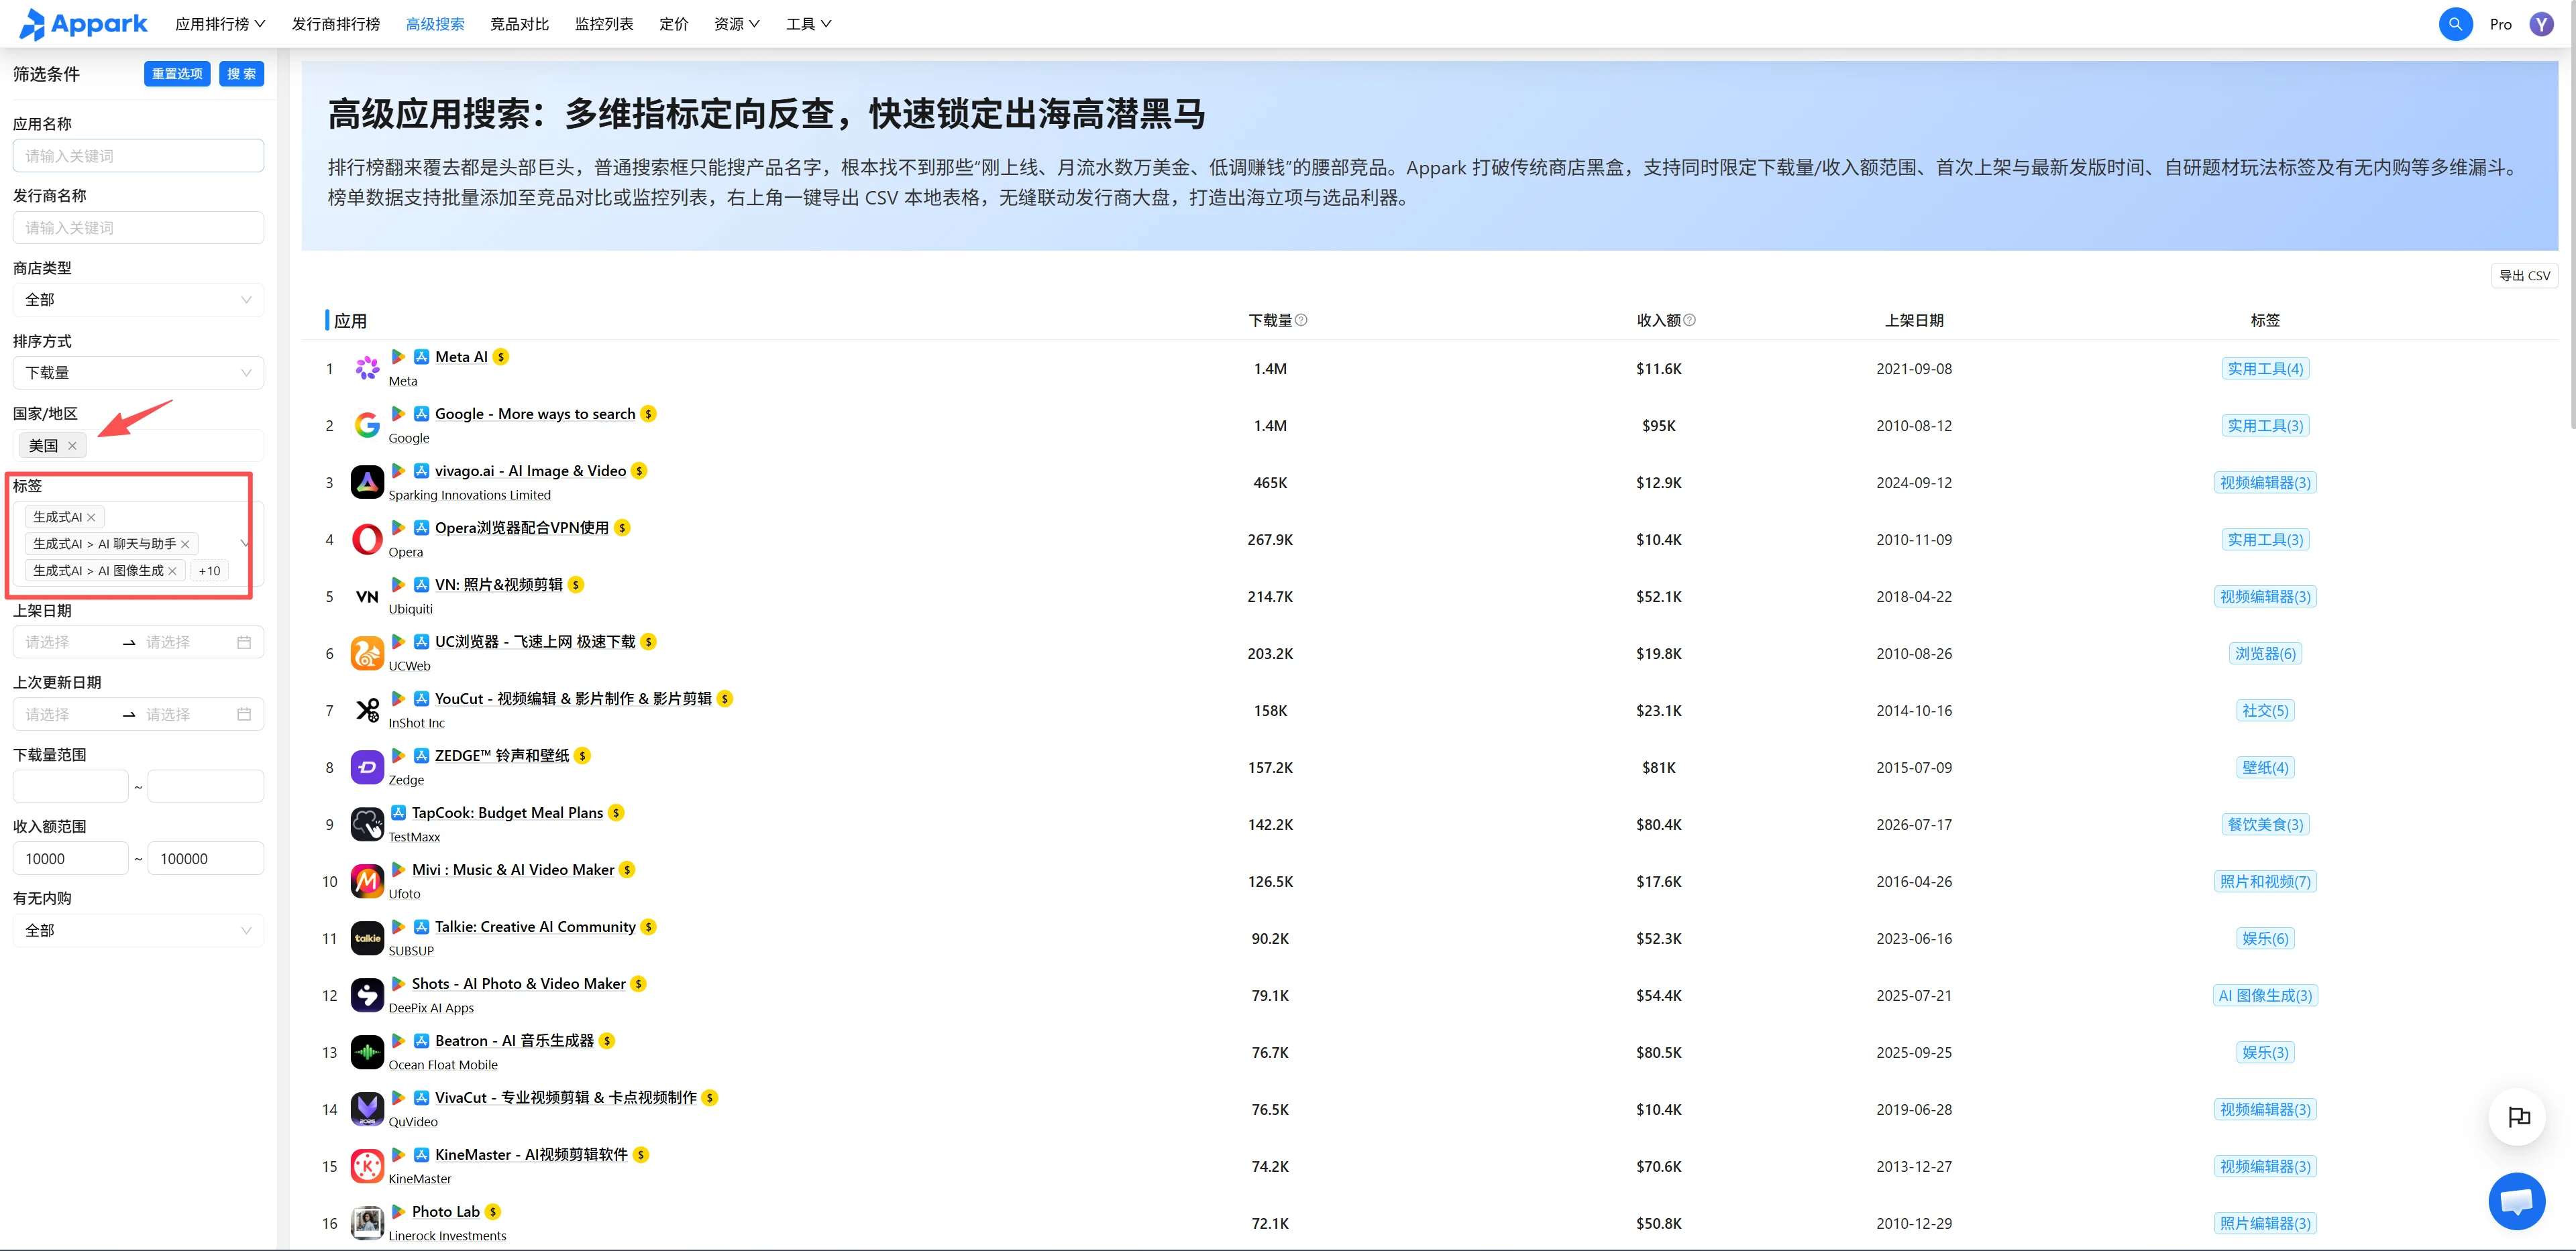Open the user avatar Y icon
The width and height of the screenshot is (2576, 1251).
coord(2541,24)
